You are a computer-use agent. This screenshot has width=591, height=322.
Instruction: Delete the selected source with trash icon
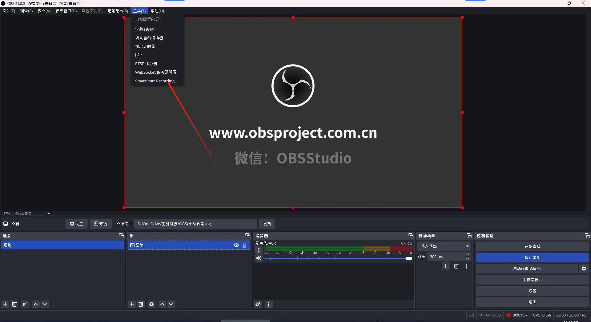pyautogui.click(x=141, y=304)
